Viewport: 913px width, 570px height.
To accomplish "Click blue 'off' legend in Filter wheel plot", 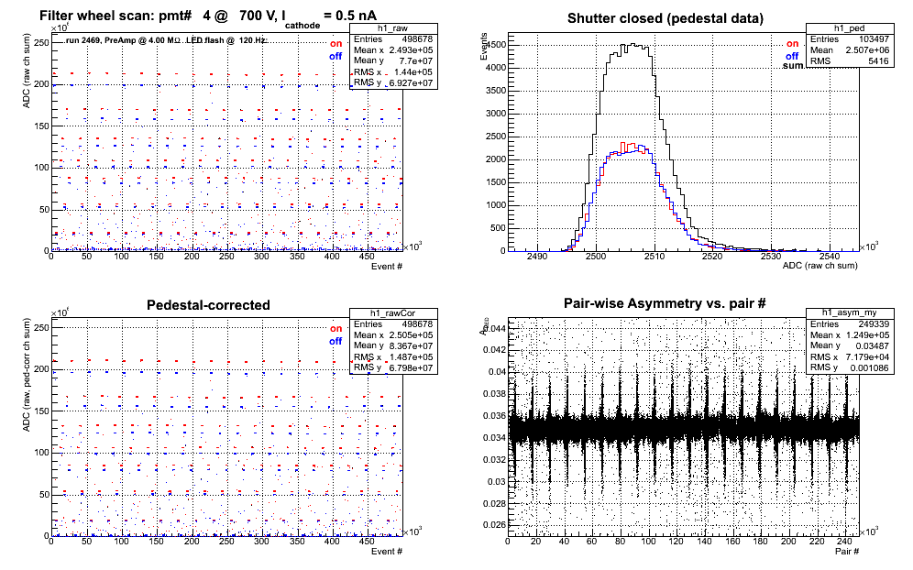I will (335, 56).
